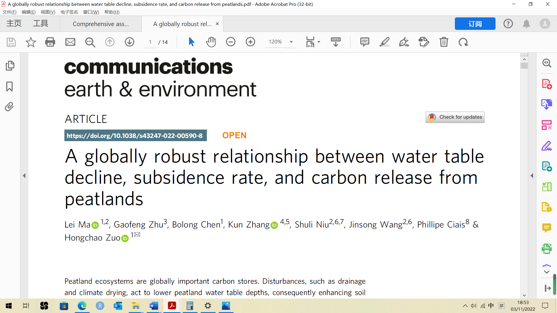Click the Add comment note icon
This screenshot has width=557, height=313.
click(x=364, y=42)
